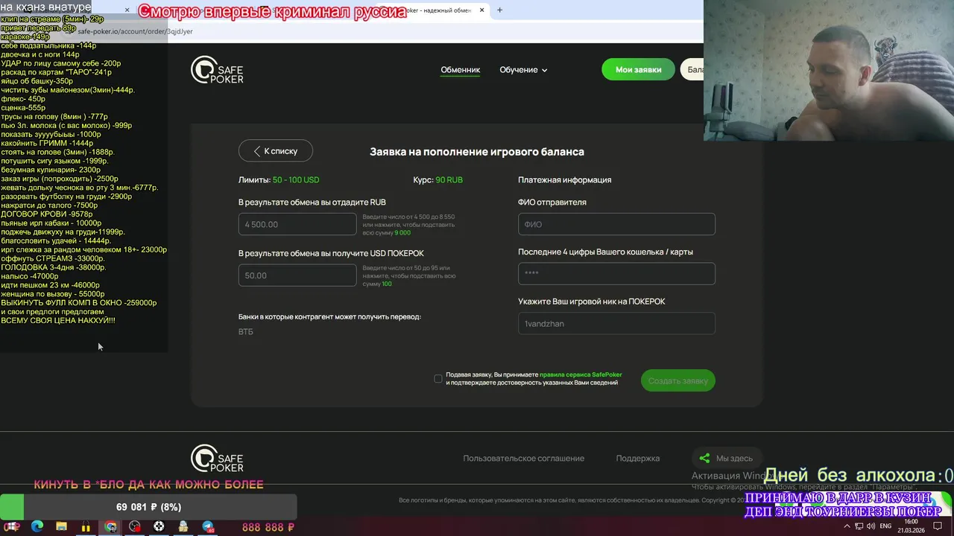
Task: Click the SafePoker logo in the header
Action: click(x=217, y=70)
